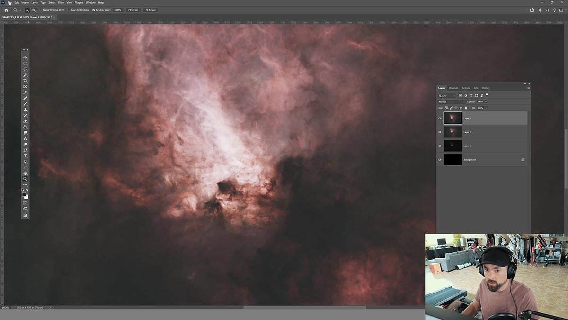The image size is (568, 320).
Task: Select the Hand tool
Action: 25,173
